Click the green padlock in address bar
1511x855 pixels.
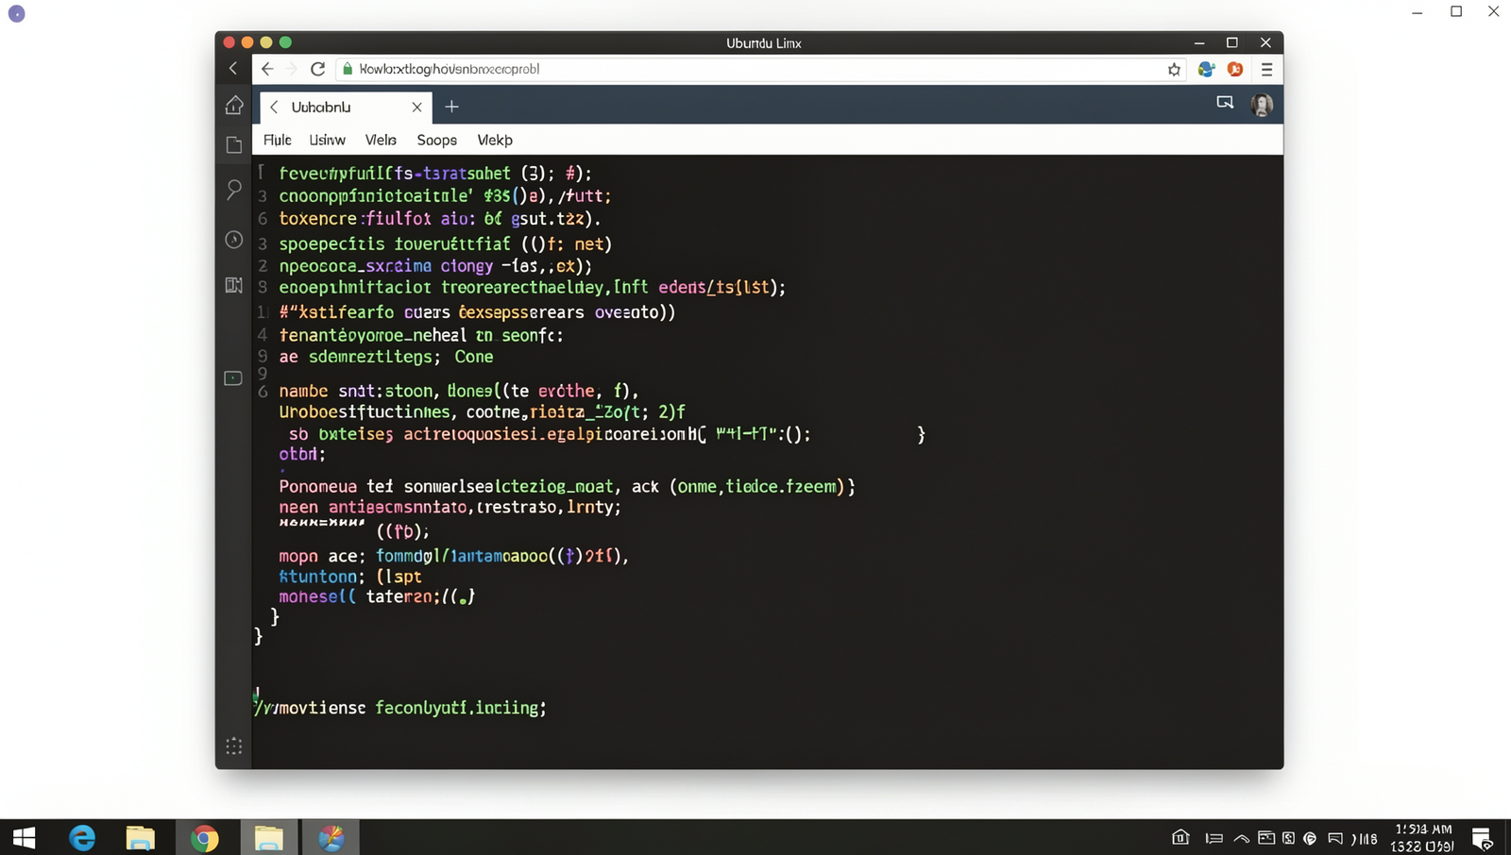pos(348,69)
